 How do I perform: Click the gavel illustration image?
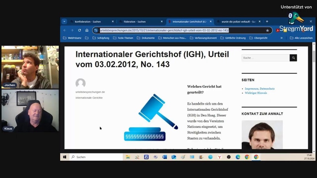[151, 117]
